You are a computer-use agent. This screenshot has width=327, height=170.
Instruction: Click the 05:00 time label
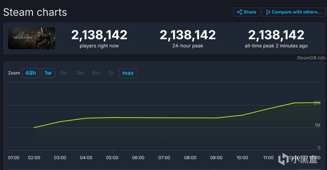click(x=112, y=158)
